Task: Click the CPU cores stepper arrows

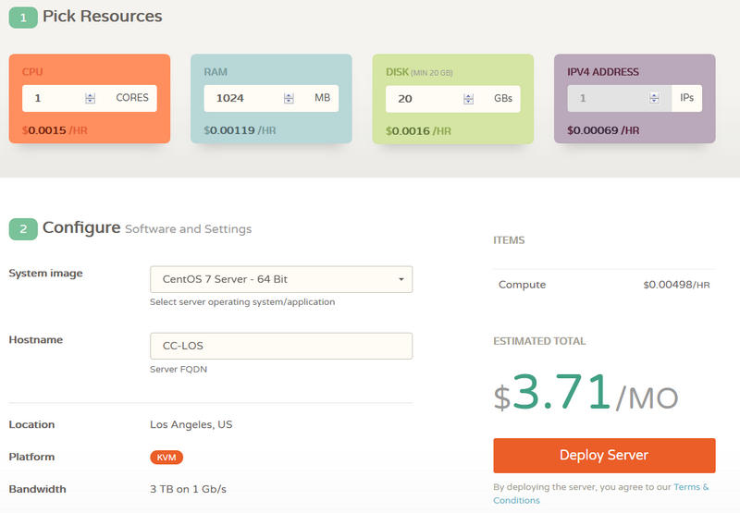Action: pyautogui.click(x=90, y=98)
